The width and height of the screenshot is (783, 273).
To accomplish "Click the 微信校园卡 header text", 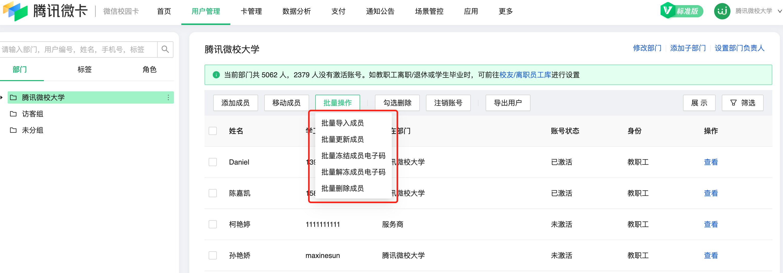I will (x=121, y=11).
